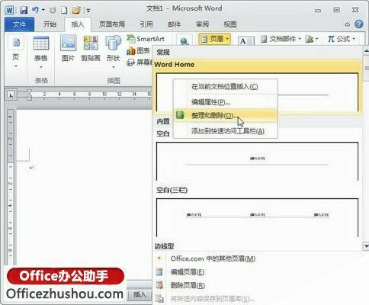Toggle the 页眉 header dropdown button

click(215, 39)
